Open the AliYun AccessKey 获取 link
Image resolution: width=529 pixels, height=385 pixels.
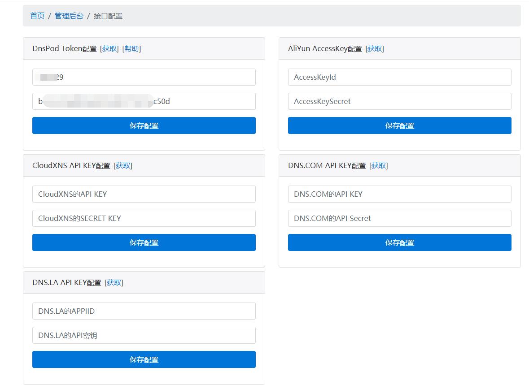376,48
